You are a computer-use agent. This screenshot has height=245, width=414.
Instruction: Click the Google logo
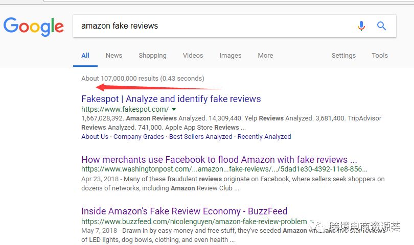(x=34, y=26)
